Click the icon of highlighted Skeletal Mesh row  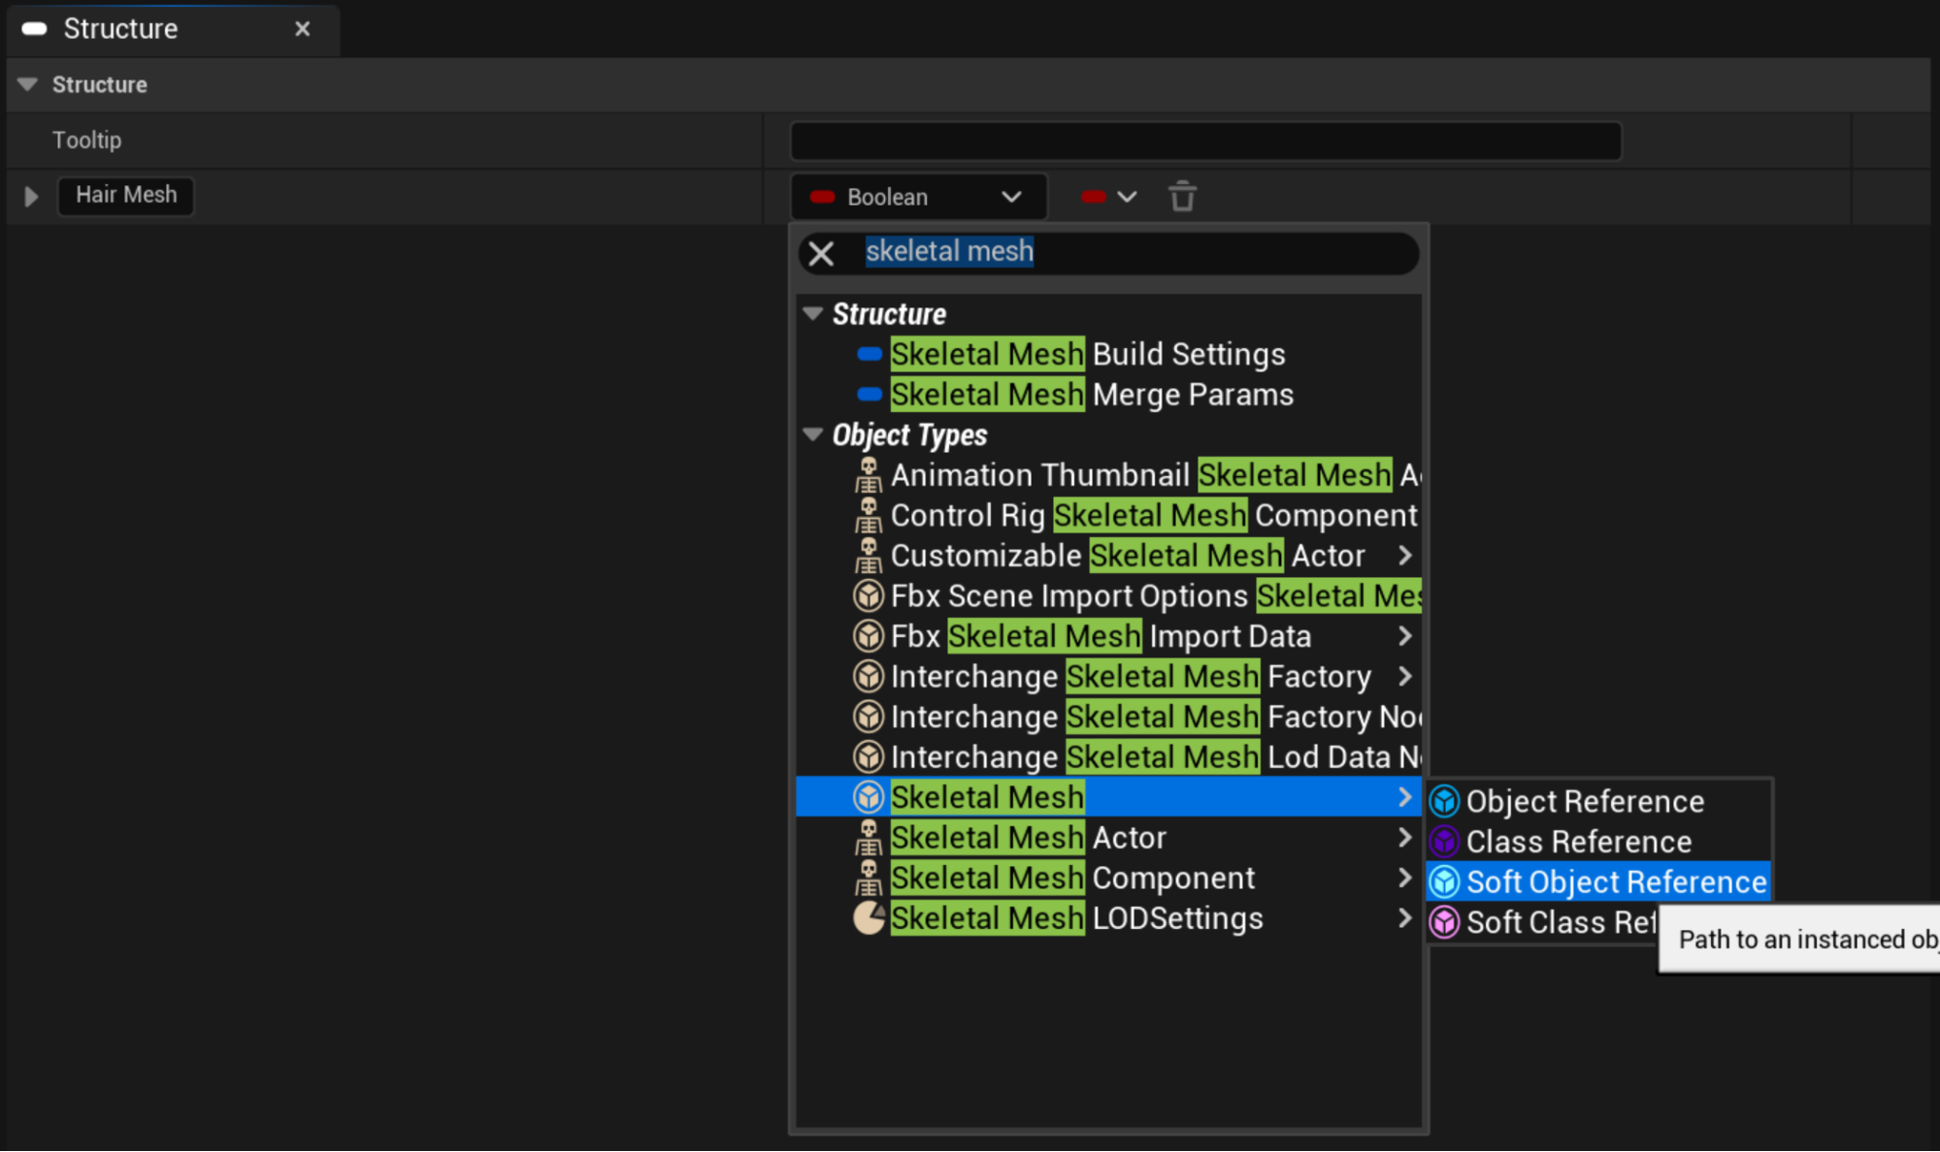click(869, 797)
